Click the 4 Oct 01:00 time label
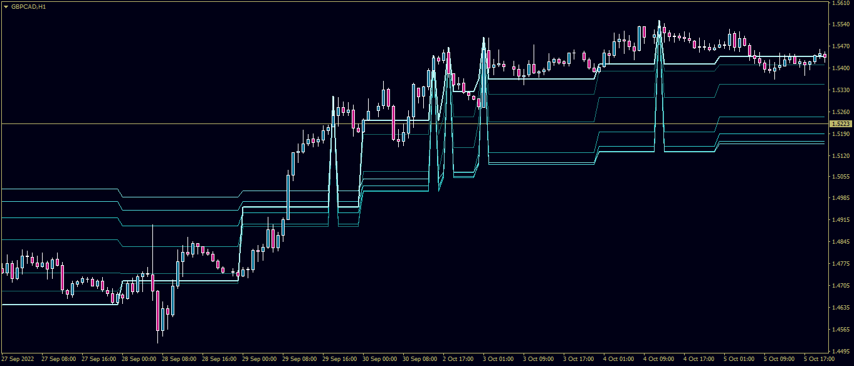The height and width of the screenshot is (366, 854). 619,360
